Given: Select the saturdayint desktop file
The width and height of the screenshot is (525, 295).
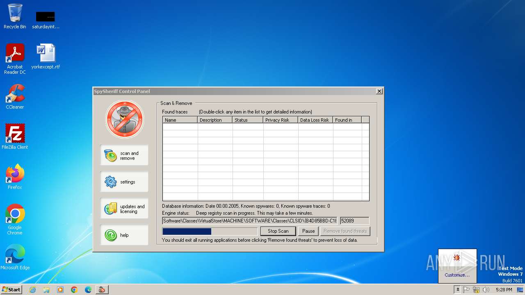Looking at the screenshot, I should (46, 20).
